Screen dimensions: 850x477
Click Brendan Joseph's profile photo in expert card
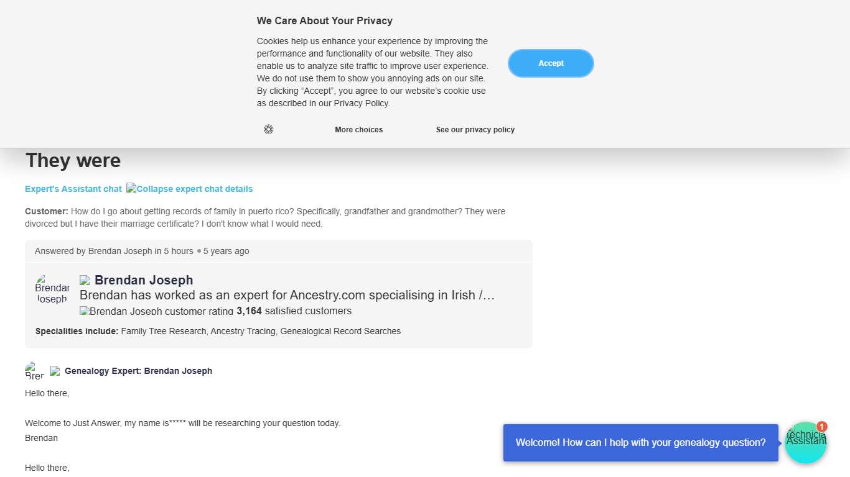pos(52,289)
